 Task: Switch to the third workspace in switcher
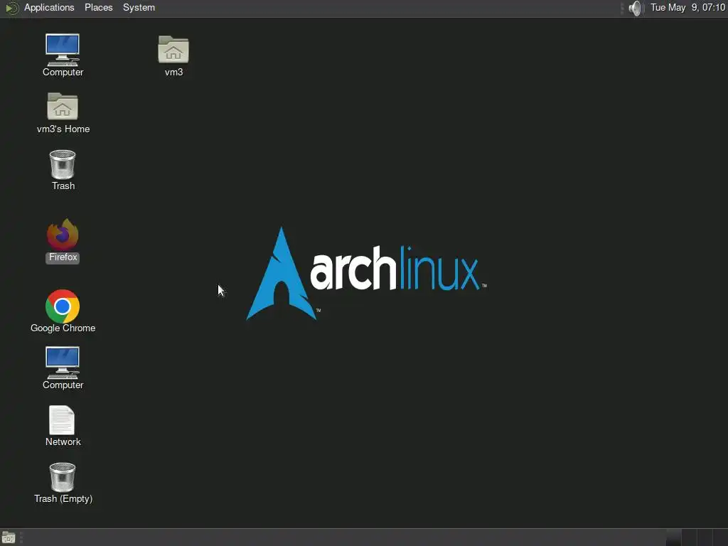point(705,537)
